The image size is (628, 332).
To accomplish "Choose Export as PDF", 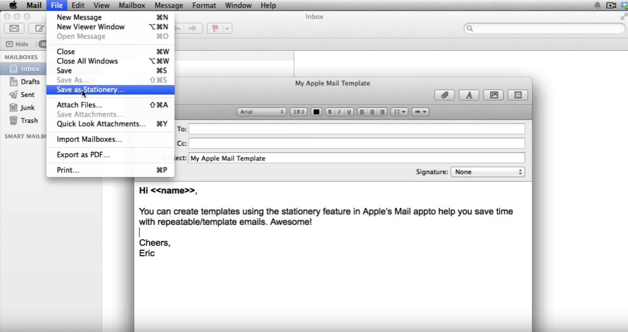I will tap(110, 155).
